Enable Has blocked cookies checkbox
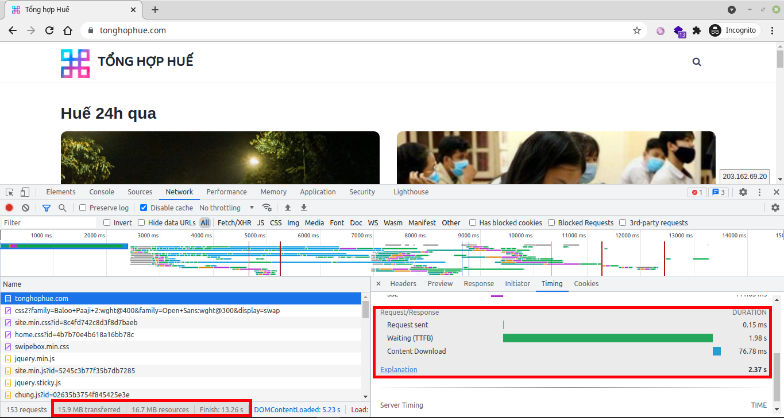This screenshot has width=784, height=418. [x=473, y=222]
